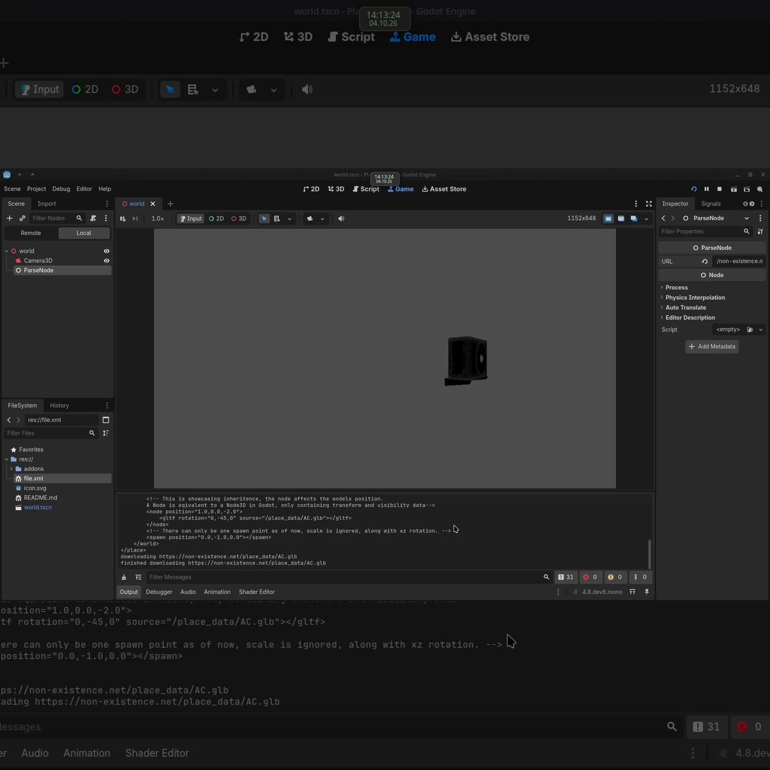Clear the Output log

[x=124, y=577]
